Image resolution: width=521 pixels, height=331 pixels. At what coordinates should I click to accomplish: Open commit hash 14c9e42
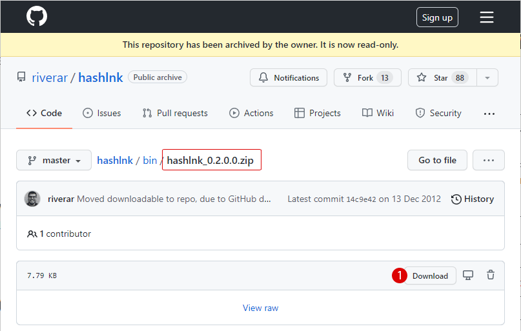point(361,199)
